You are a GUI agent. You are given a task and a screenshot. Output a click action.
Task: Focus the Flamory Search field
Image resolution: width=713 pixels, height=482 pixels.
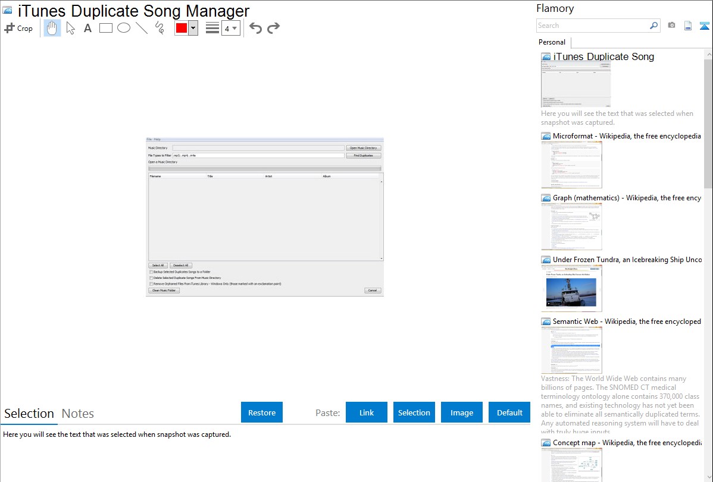click(593, 26)
